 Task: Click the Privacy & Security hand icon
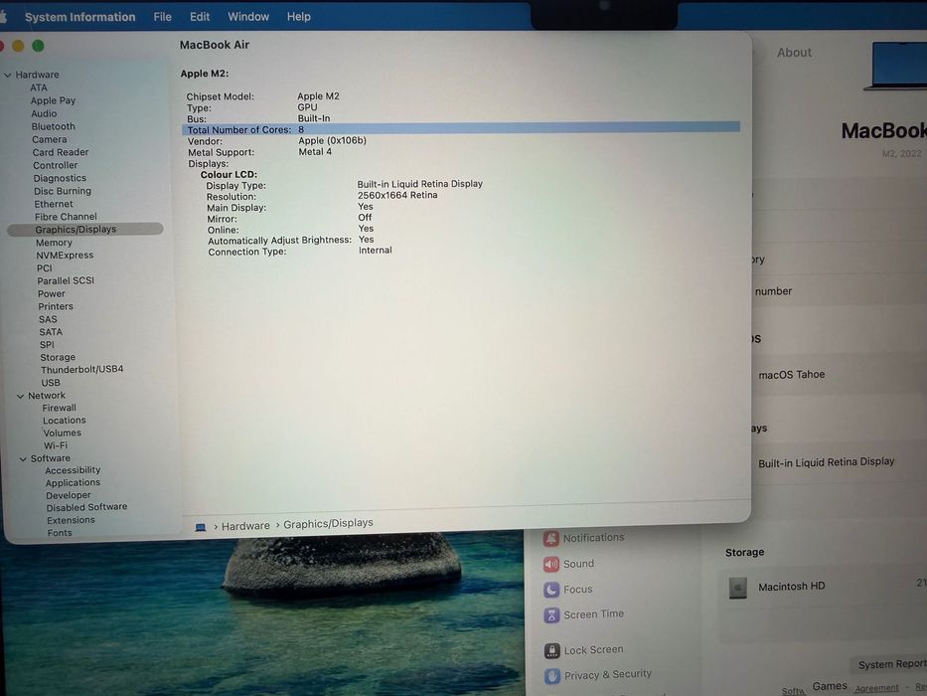tap(552, 676)
